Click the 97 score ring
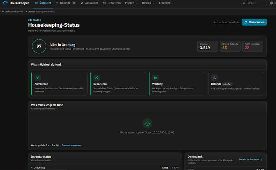This screenshot has height=170, width=276. point(39,46)
